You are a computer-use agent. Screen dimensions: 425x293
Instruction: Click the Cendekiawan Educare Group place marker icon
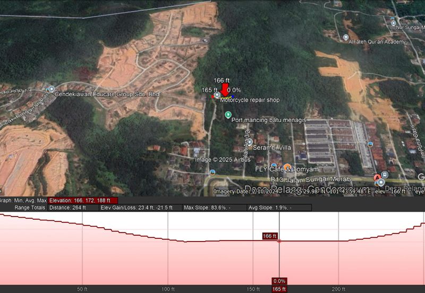(52, 89)
